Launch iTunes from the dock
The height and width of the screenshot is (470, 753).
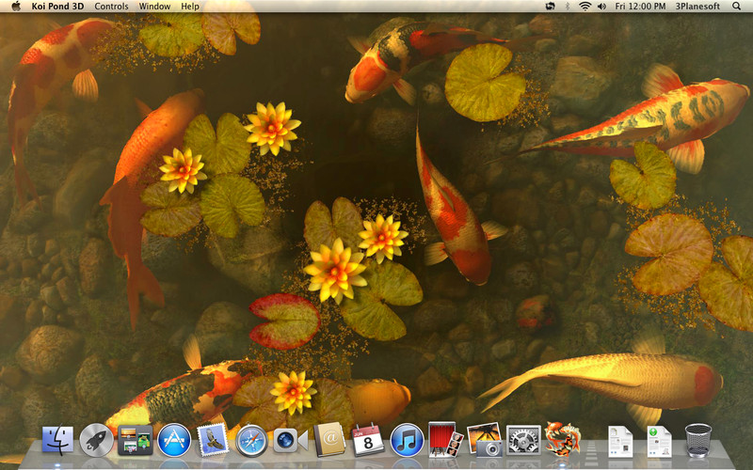(407, 439)
